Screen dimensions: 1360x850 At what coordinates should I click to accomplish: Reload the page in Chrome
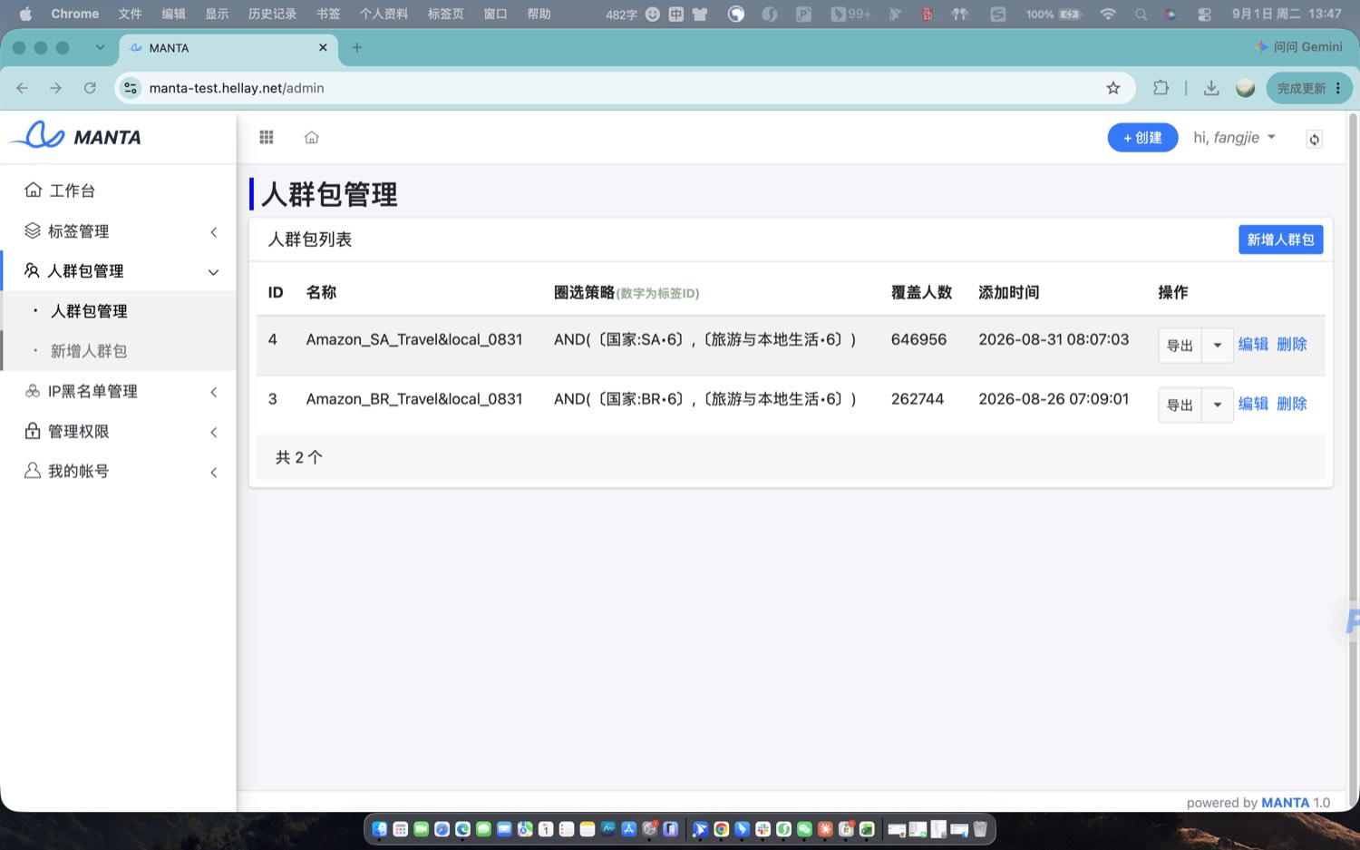[x=90, y=88]
